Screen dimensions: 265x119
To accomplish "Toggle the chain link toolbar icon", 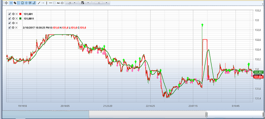I will click(x=11, y=3).
